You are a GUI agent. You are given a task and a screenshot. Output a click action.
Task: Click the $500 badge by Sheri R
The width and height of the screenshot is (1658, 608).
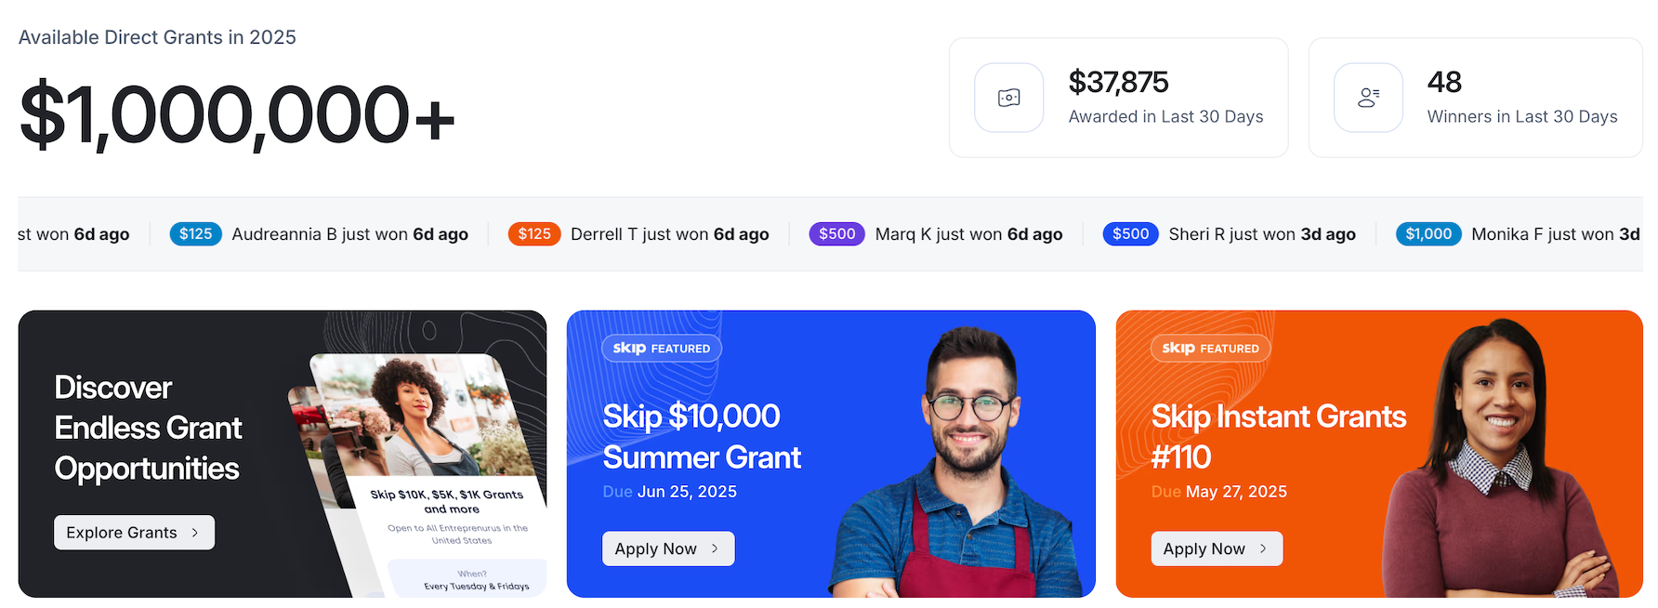(1130, 234)
